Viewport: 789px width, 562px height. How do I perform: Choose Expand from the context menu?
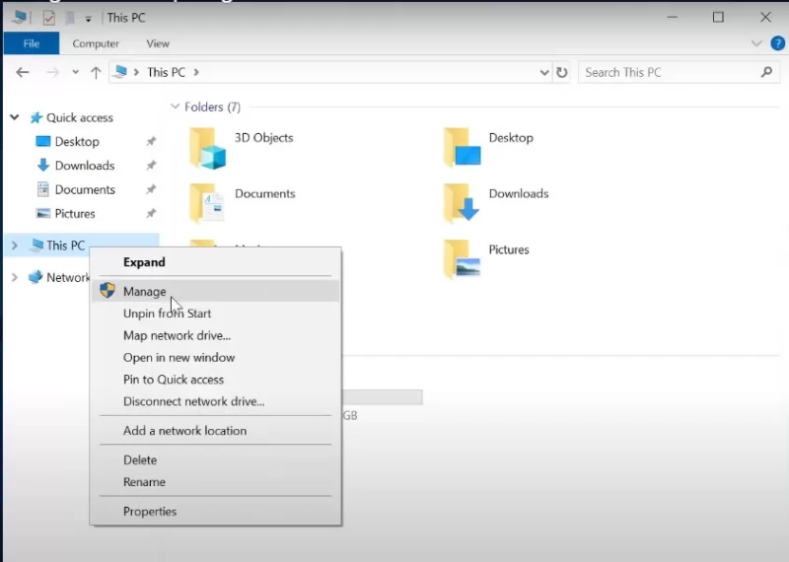215,262
